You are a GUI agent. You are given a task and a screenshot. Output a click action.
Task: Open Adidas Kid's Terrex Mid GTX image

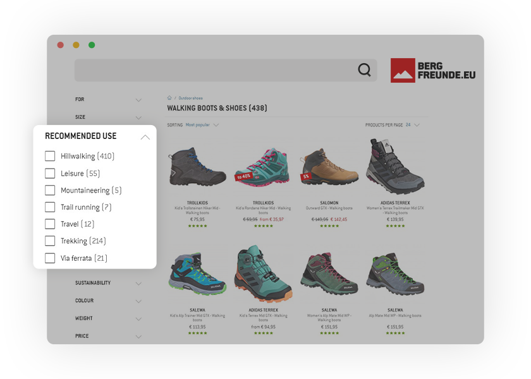(263, 274)
